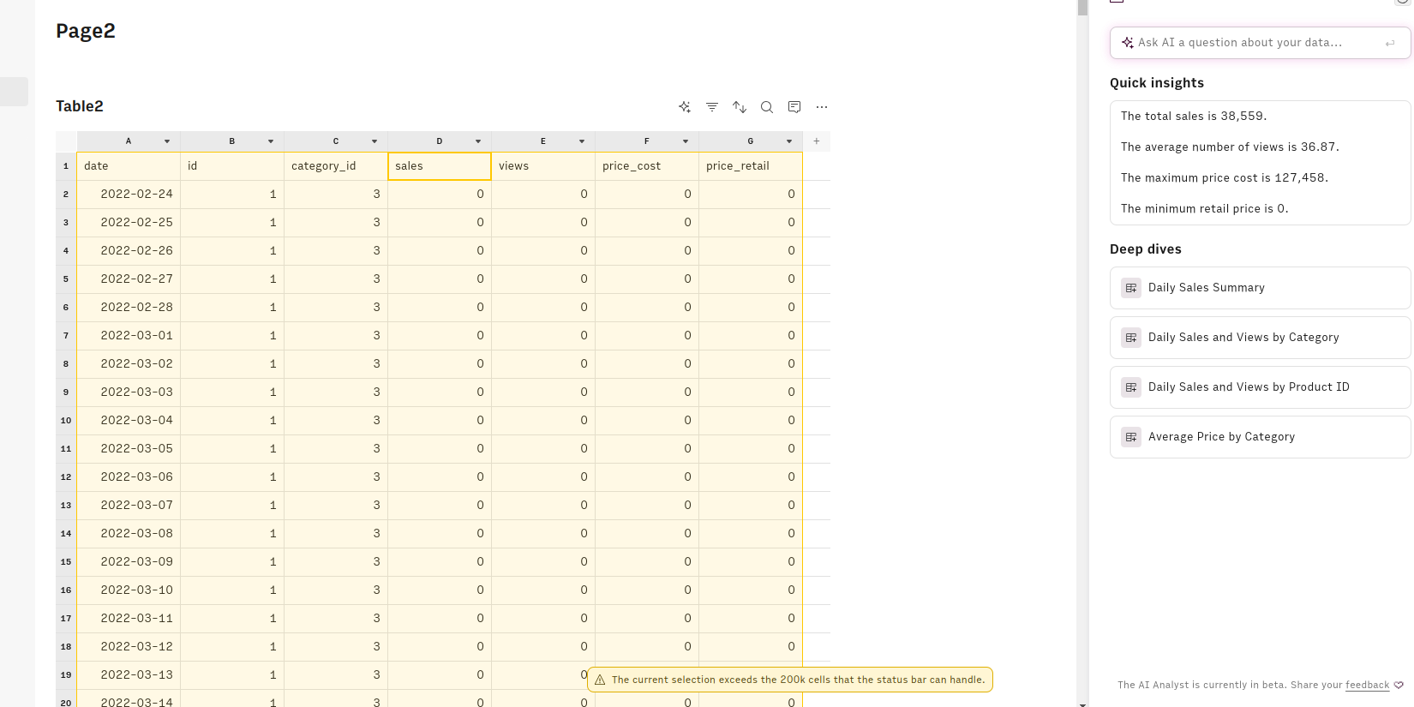Expand column G dropdown arrow
The height and width of the screenshot is (707, 1414).
(789, 141)
